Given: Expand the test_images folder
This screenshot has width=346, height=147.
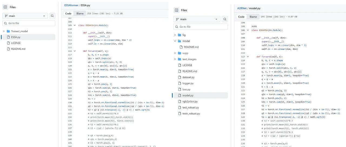Looking at the screenshot, I should coord(175,59).
